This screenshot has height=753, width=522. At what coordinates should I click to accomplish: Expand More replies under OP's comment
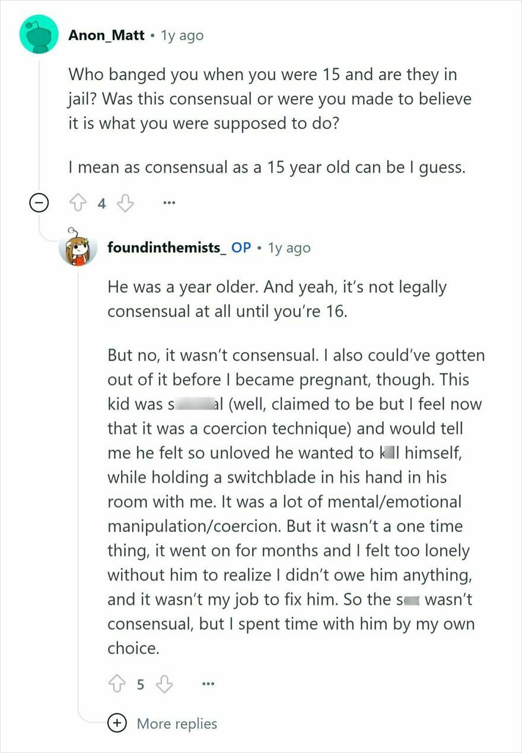(x=176, y=724)
